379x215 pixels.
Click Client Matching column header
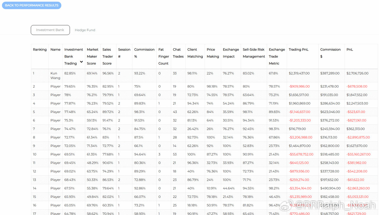coord(195,53)
